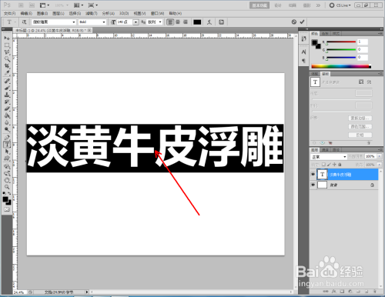Screen dimensions: 385x297
Task: Open the Screen Mode dropdown
Action: click(x=93, y=5)
